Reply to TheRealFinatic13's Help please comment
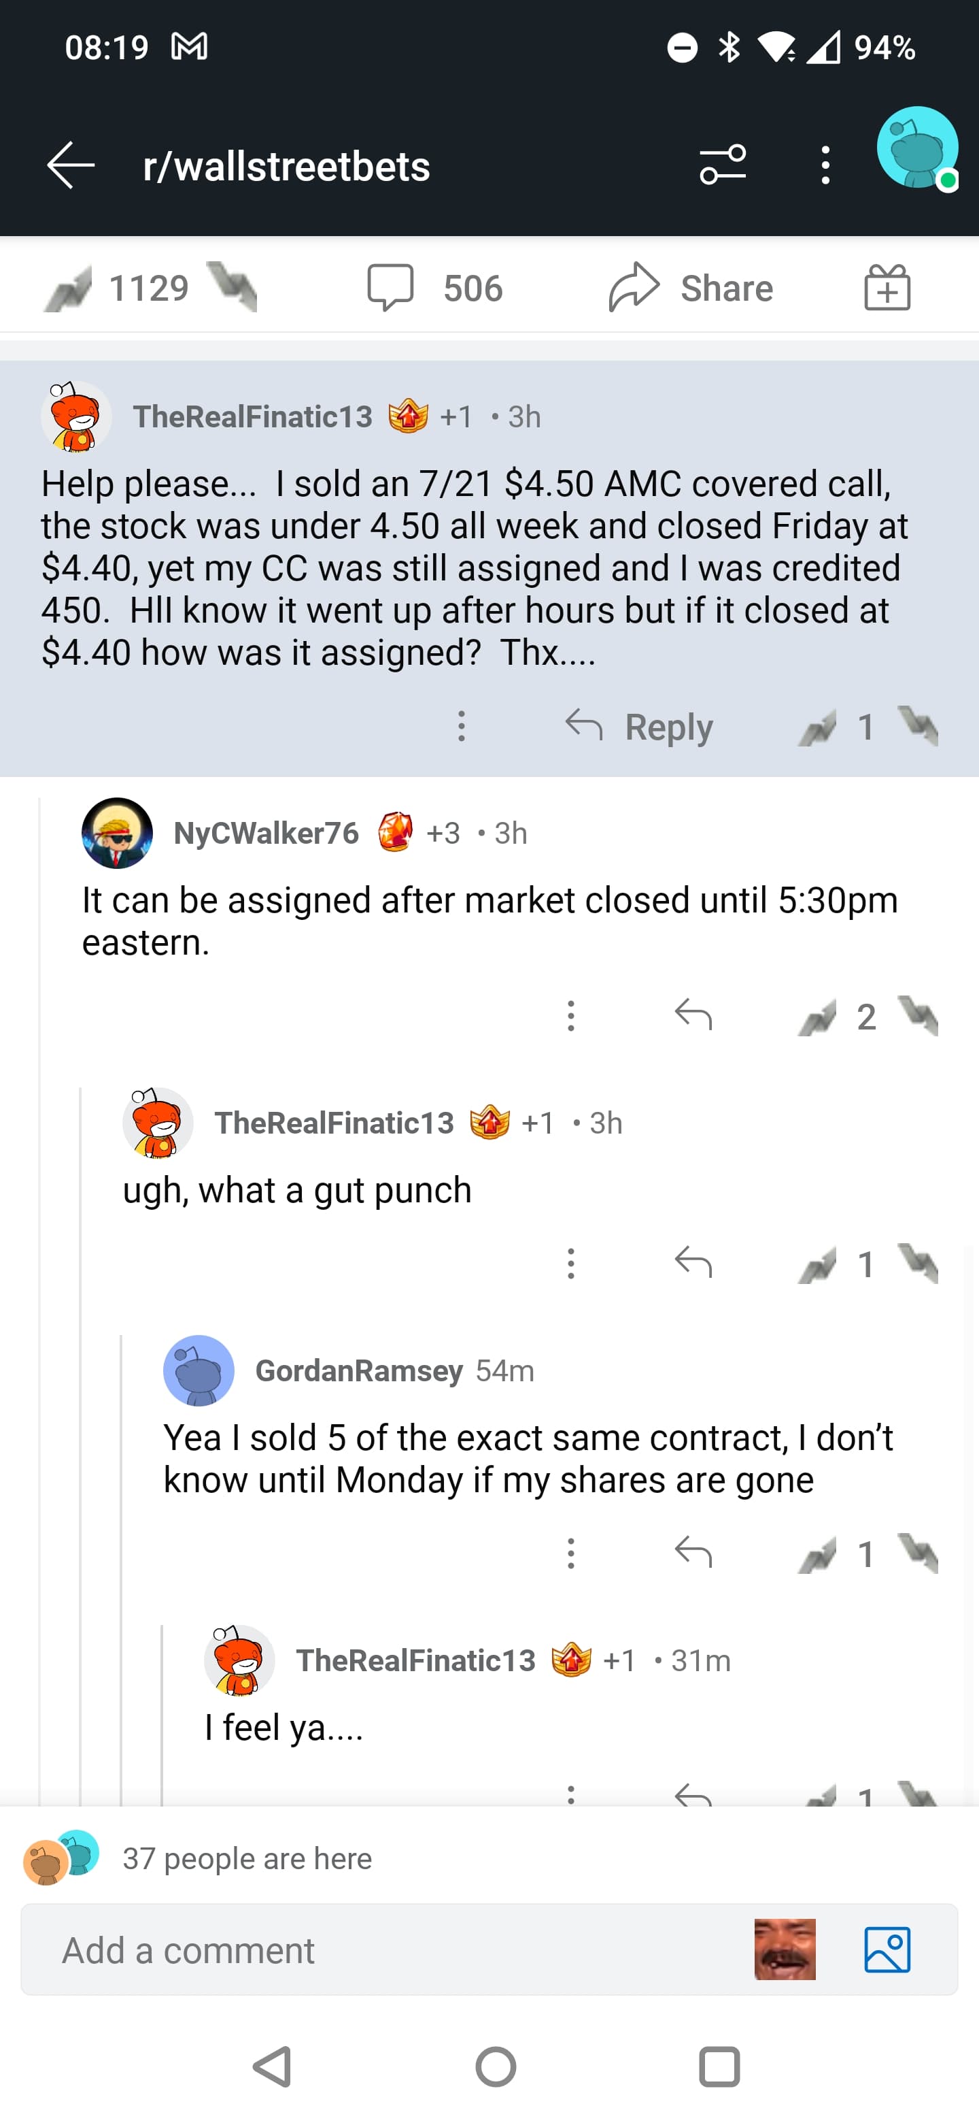This screenshot has height=2123, width=979. 639,727
